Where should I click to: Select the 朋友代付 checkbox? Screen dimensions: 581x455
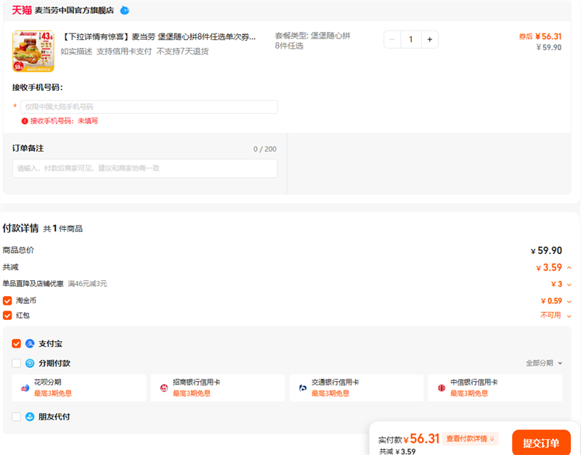pyautogui.click(x=16, y=417)
